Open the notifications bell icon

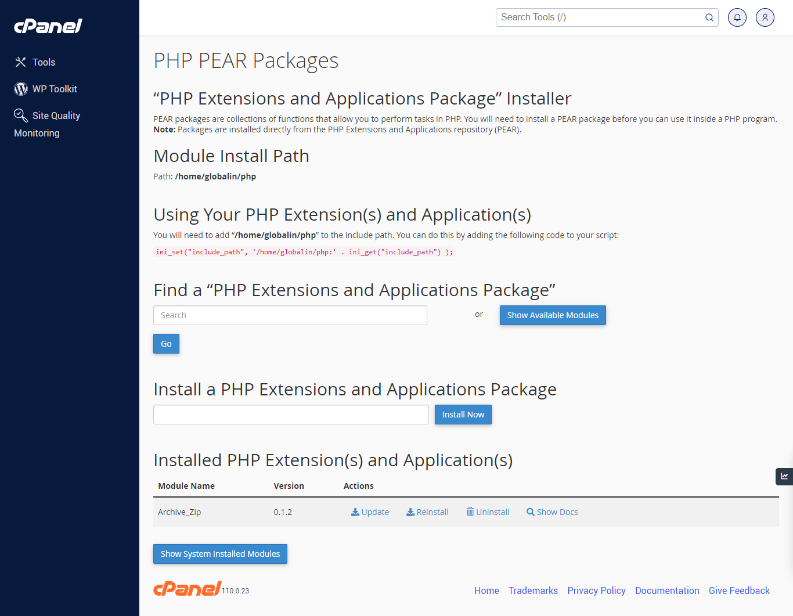(737, 17)
